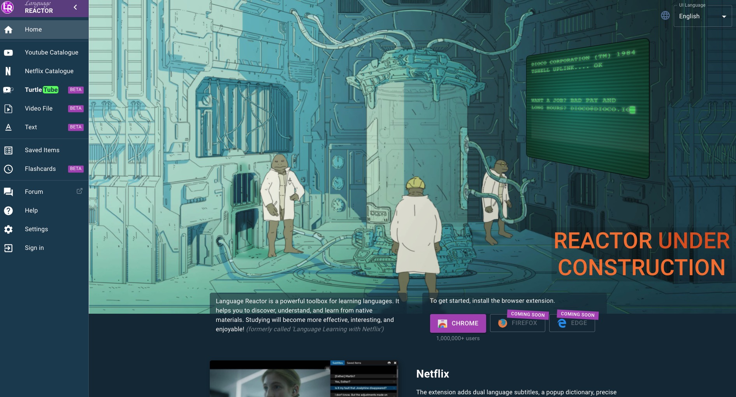Screen dimensions: 736x397
Task: Click the BETA badge next to Video File
Action: tap(76, 109)
